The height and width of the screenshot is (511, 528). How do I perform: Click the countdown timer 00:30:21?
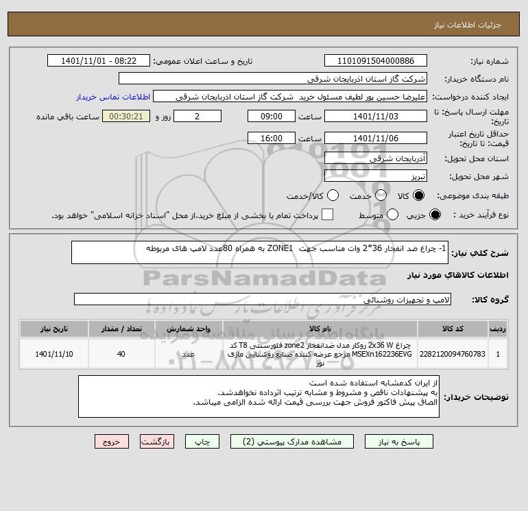click(x=126, y=116)
